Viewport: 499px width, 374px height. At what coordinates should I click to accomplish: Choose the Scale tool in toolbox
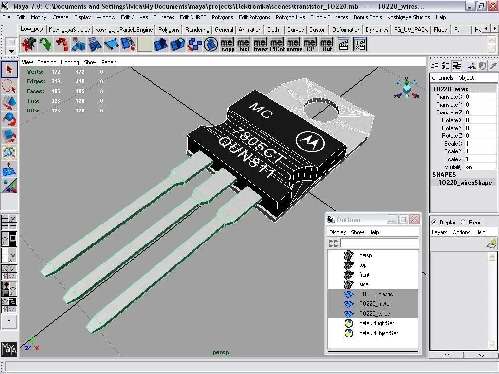pyautogui.click(x=9, y=136)
